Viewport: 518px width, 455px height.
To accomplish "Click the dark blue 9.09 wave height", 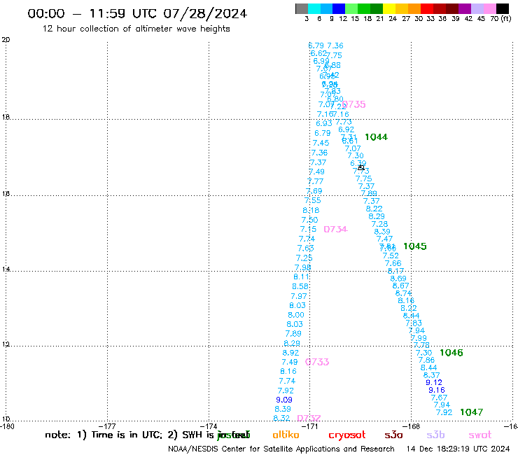I will [284, 400].
